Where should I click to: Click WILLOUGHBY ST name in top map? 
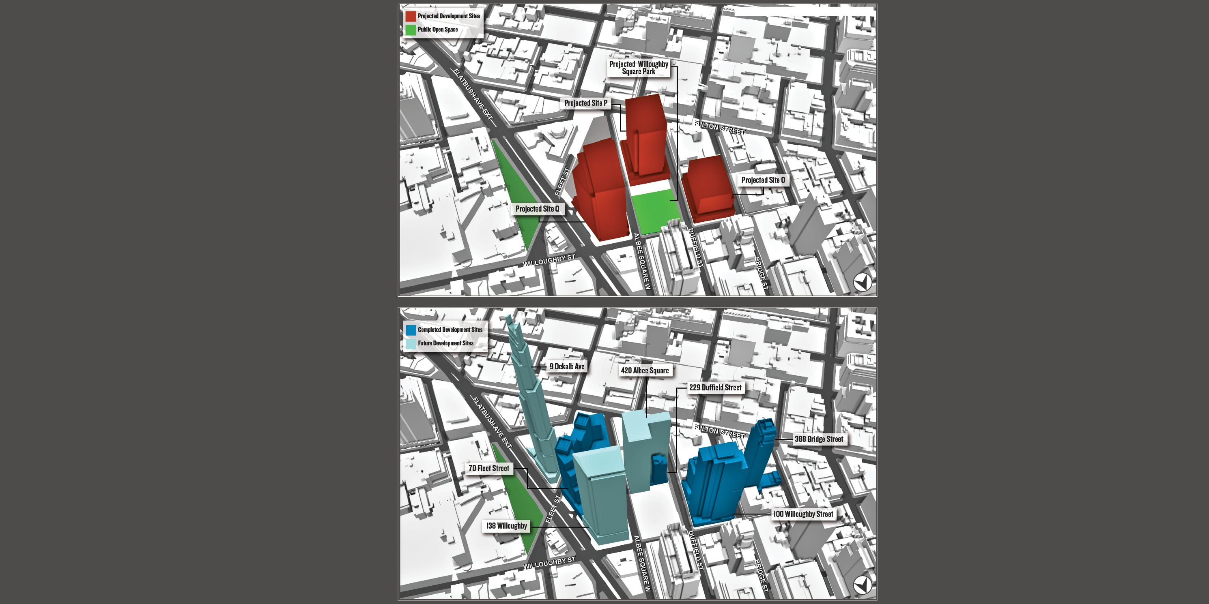(549, 261)
